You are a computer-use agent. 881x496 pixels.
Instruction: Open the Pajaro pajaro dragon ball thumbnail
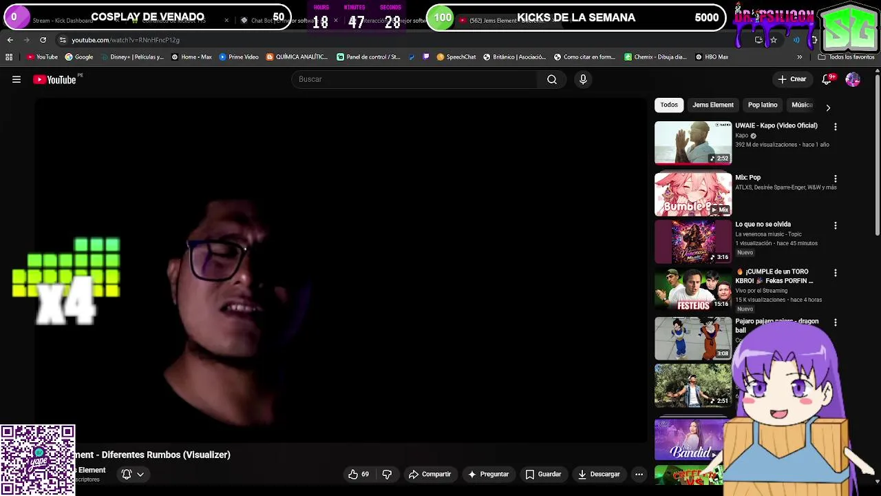click(693, 338)
